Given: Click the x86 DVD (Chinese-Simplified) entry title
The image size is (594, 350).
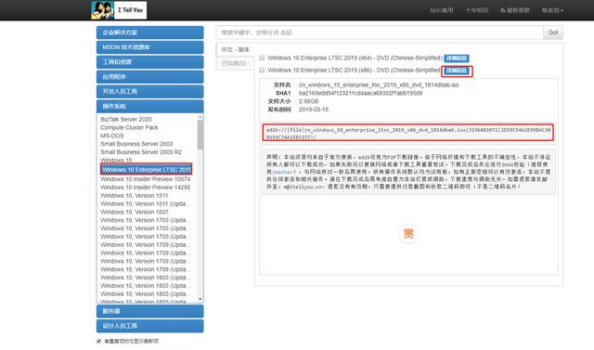Looking at the screenshot, I should point(354,70).
